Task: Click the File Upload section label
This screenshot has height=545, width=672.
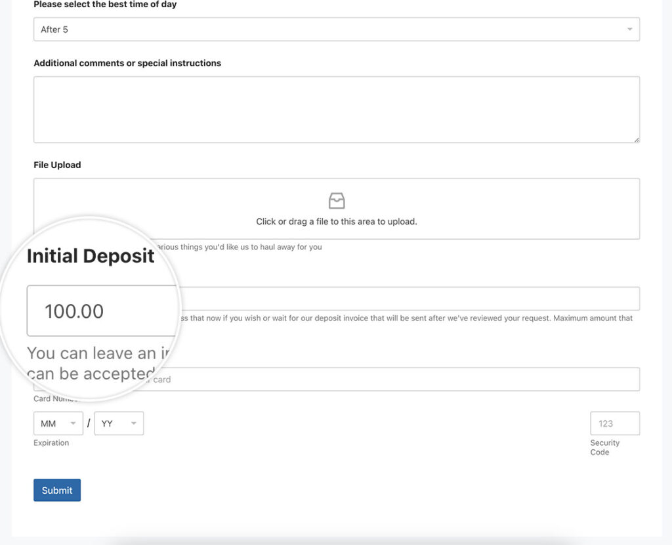Action: tap(56, 165)
